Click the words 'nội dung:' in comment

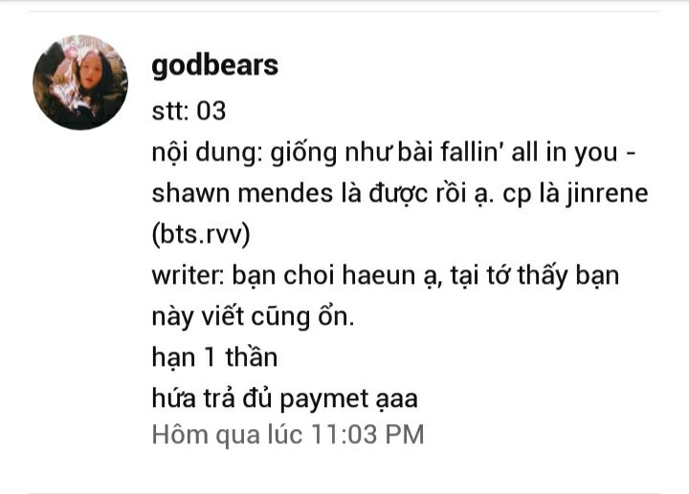207,153
